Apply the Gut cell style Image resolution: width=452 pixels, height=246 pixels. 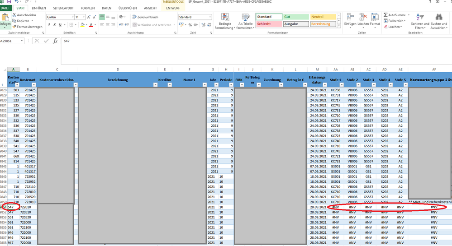click(295, 17)
